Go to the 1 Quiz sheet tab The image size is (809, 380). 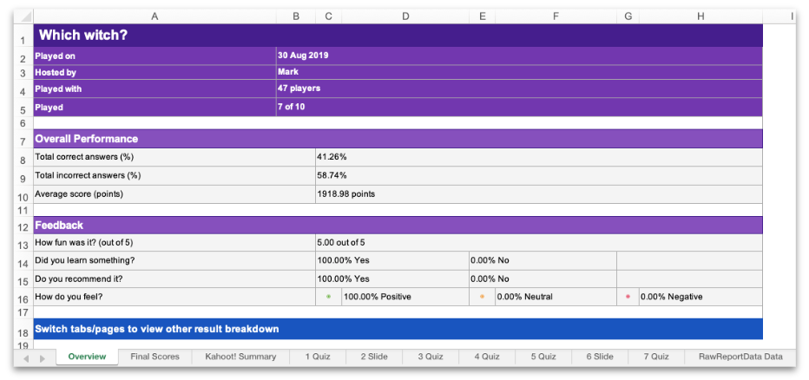318,357
